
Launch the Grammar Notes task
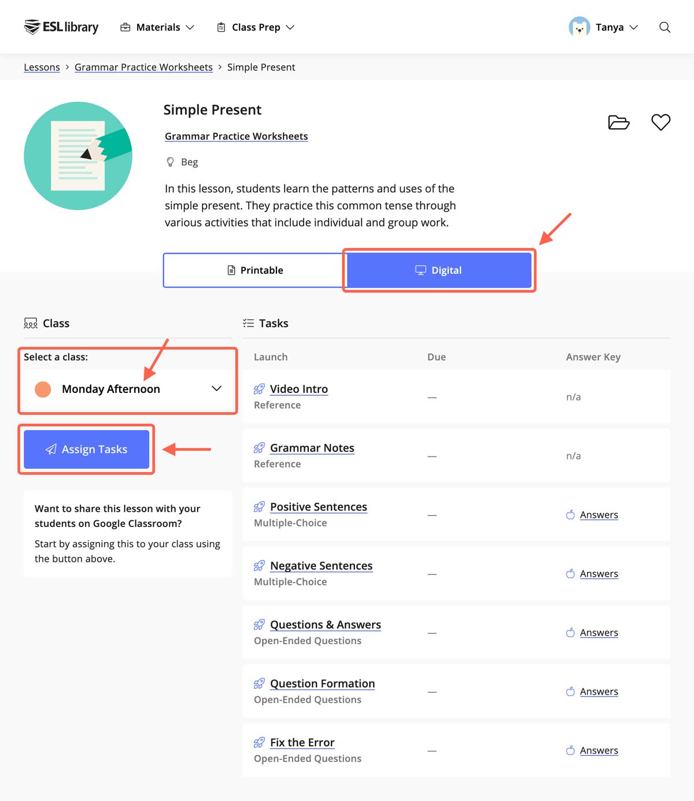[x=312, y=448]
